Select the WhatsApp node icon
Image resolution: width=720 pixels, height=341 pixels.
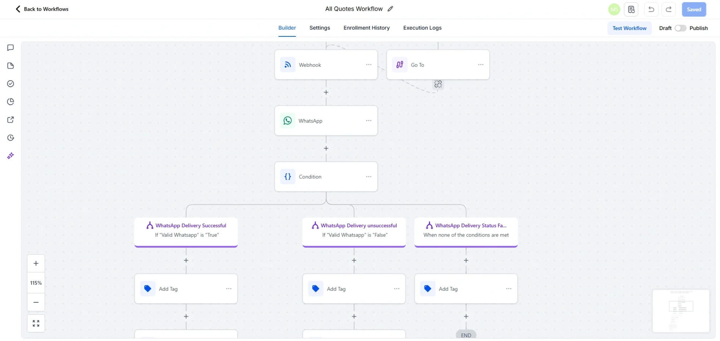pyautogui.click(x=288, y=120)
